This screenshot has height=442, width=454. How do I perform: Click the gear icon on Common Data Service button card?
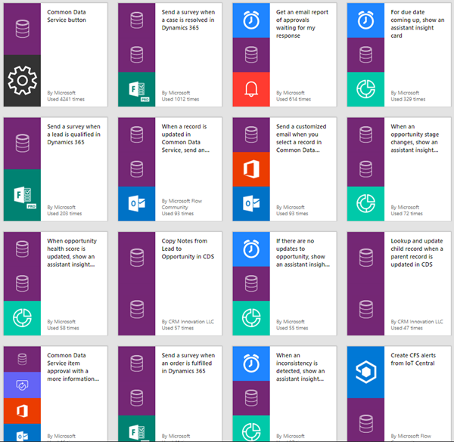point(23,81)
